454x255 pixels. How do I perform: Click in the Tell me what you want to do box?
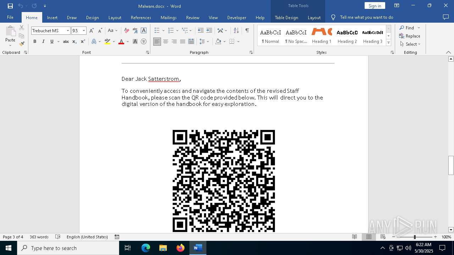(366, 17)
